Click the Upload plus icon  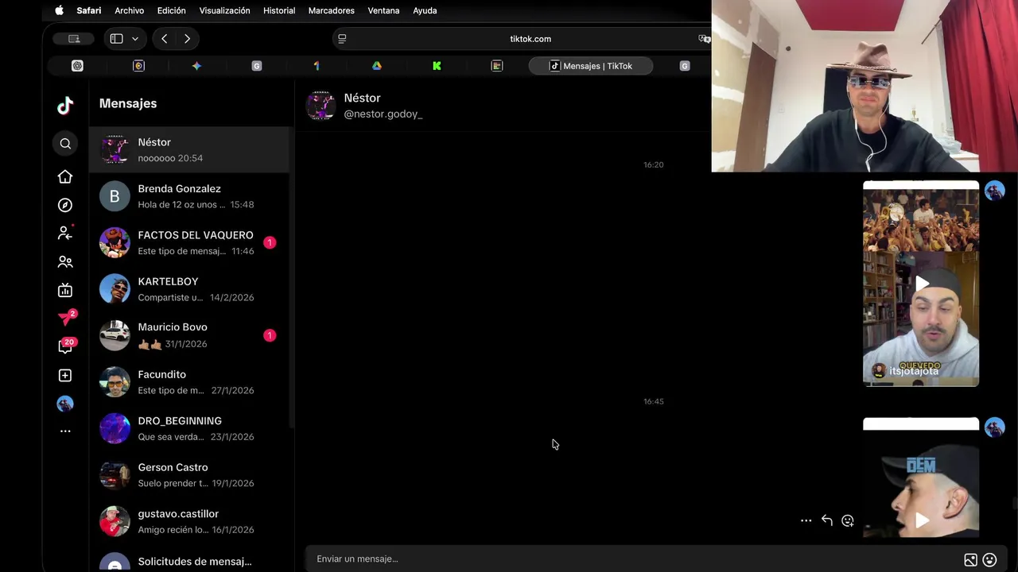coord(65,375)
